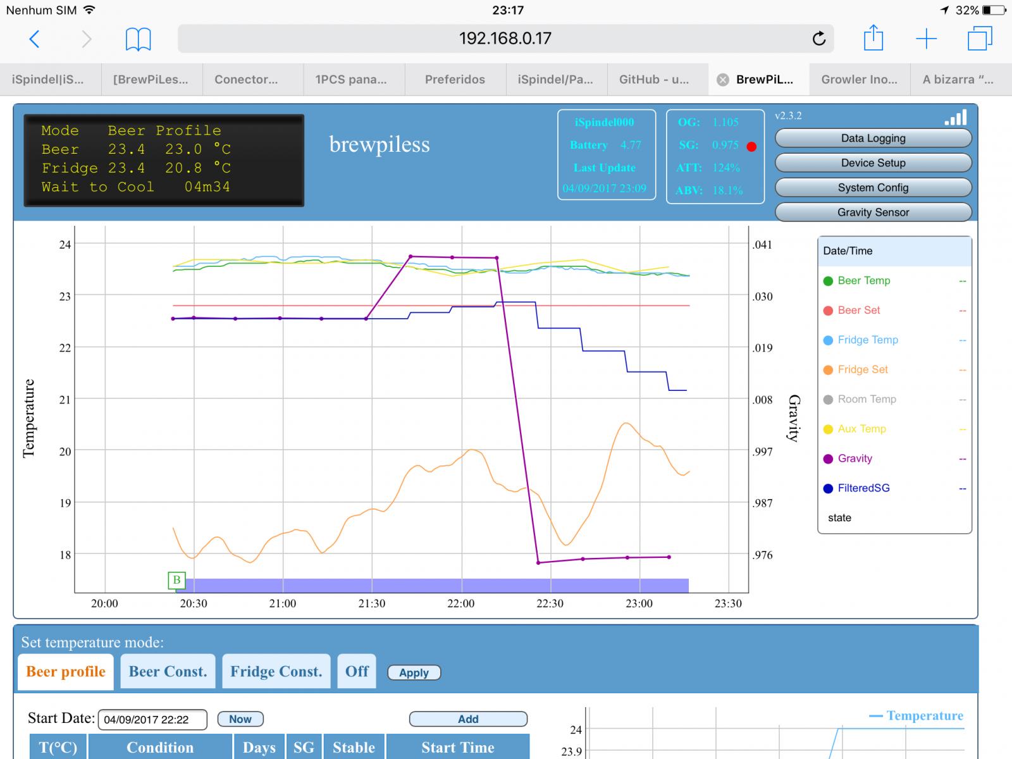Click the SG column header
The width and height of the screenshot is (1012, 759).
pyautogui.click(x=304, y=747)
